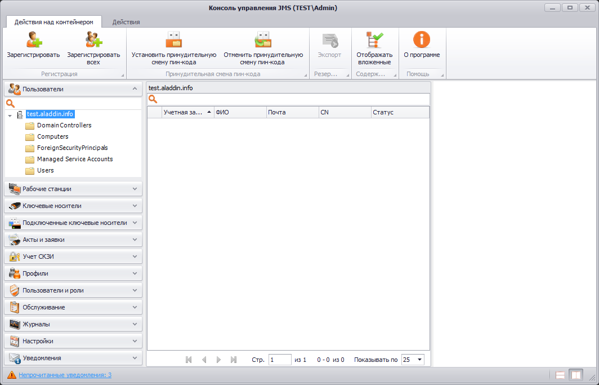599x385 pixels.
Task: Select Managed Service Accounts folder
Action: click(x=75, y=159)
